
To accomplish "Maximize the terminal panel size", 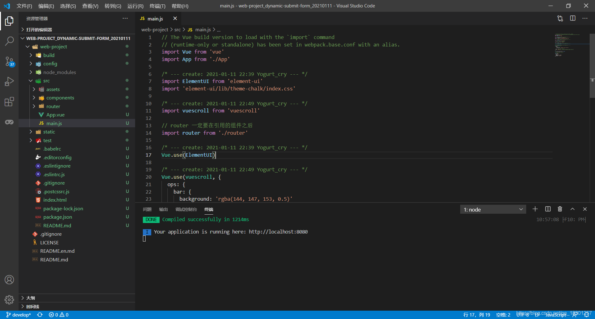I will (x=572, y=209).
